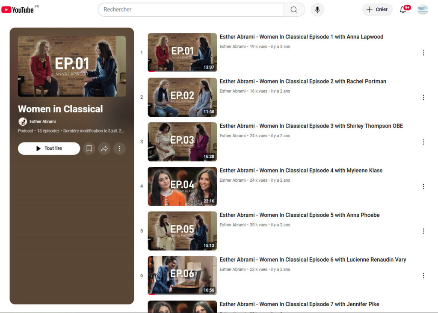This screenshot has width=438, height=313.
Task: Open title Episode 3 with Shirley Thompson OBE
Action: point(311,126)
